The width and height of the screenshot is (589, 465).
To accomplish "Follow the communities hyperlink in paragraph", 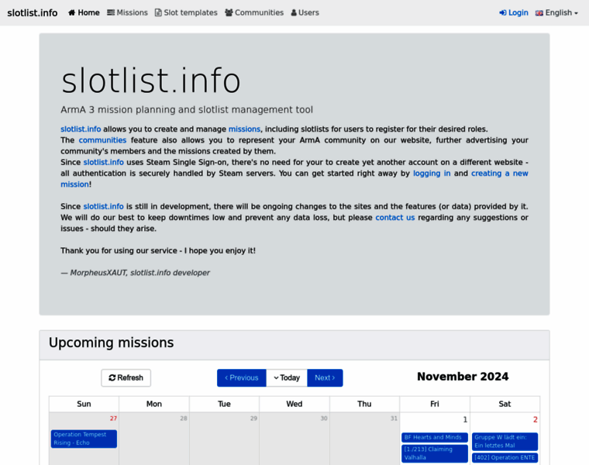I will tap(102, 140).
